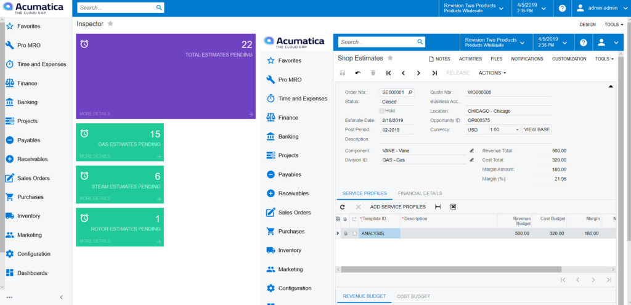Click the grid horizontal scrollbar

point(451,269)
